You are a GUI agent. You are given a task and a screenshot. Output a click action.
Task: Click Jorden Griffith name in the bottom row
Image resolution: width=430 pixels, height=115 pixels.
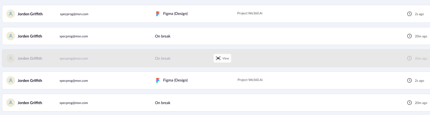click(30, 103)
